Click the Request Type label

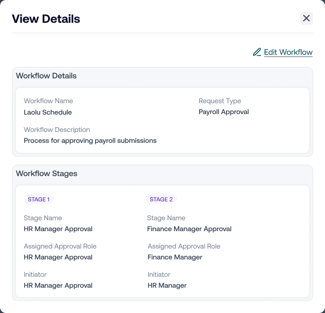(x=219, y=101)
